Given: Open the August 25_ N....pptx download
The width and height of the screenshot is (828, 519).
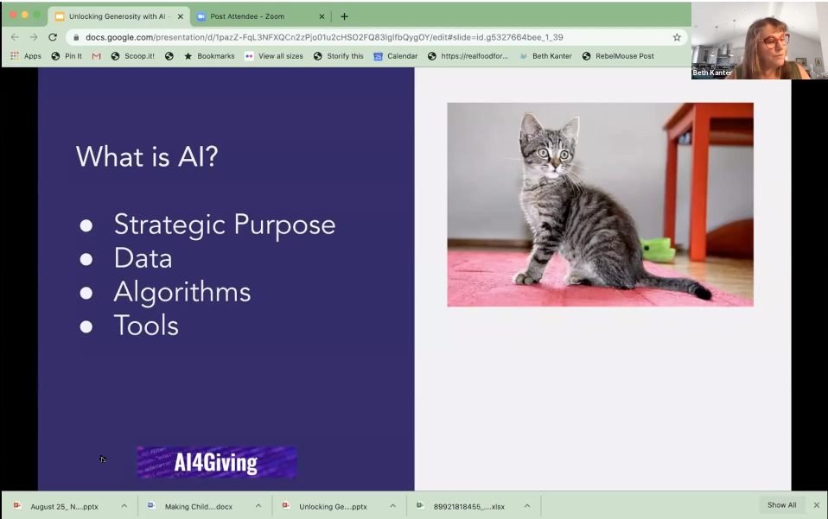Looking at the screenshot, I should point(64,506).
